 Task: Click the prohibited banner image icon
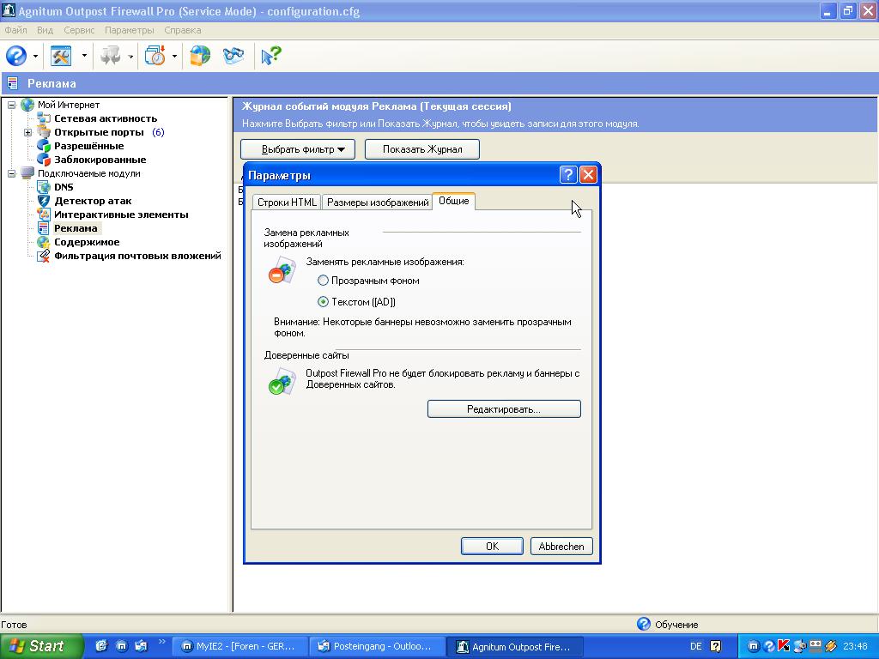tap(282, 270)
